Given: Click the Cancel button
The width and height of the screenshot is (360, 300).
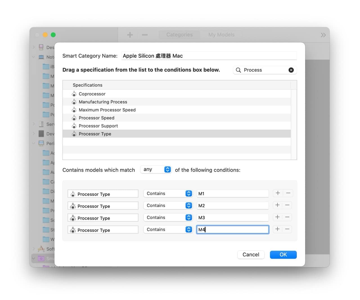Looking at the screenshot, I should point(251,254).
